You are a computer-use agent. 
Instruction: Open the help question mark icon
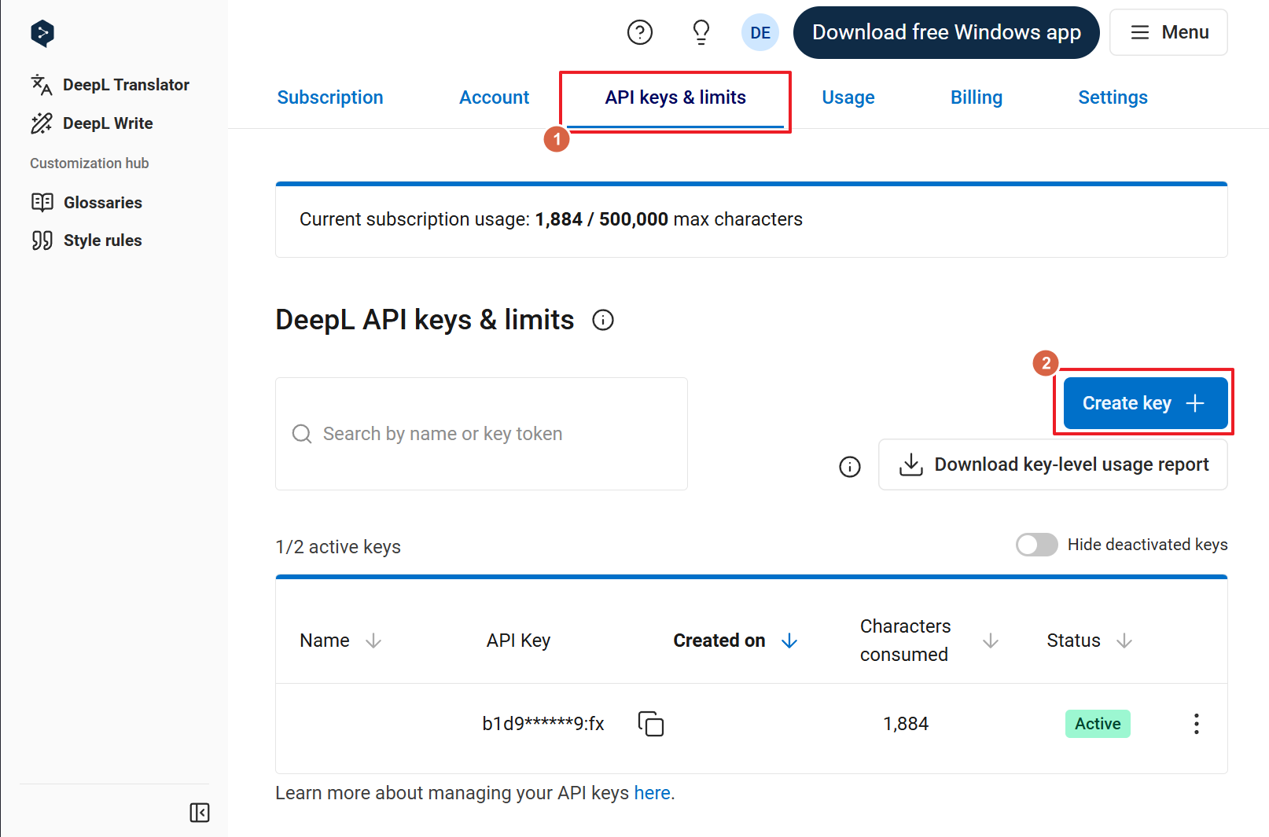(x=640, y=32)
